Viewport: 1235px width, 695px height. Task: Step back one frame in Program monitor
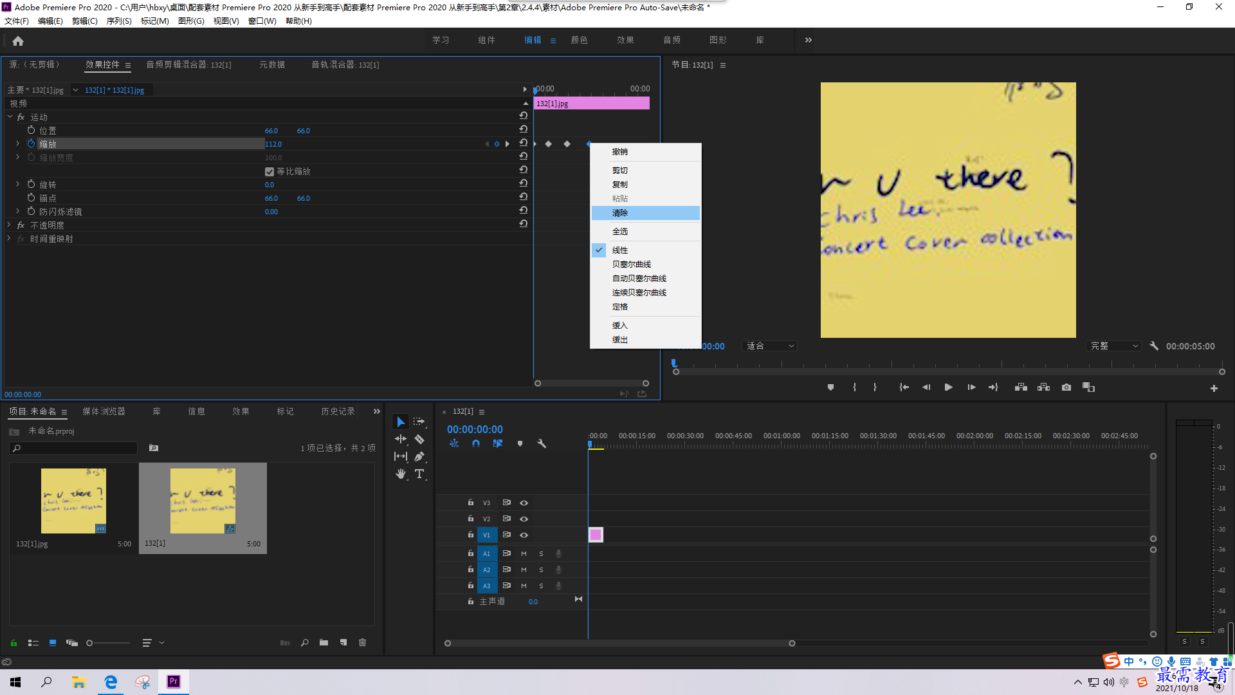pyautogui.click(x=926, y=387)
